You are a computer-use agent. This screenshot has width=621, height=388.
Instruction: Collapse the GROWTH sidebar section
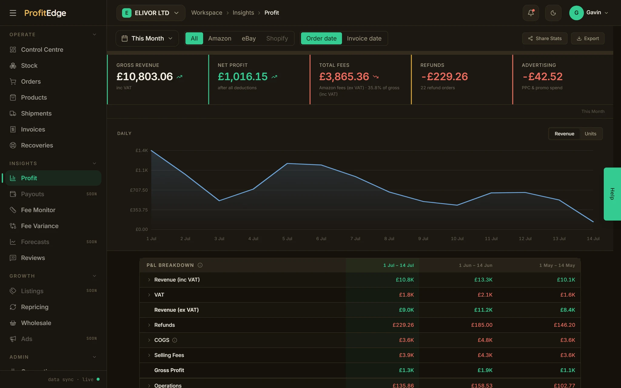[94, 276]
